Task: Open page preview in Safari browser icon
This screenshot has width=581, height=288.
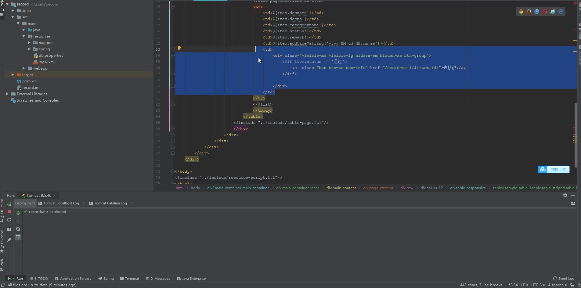Action: click(x=537, y=12)
